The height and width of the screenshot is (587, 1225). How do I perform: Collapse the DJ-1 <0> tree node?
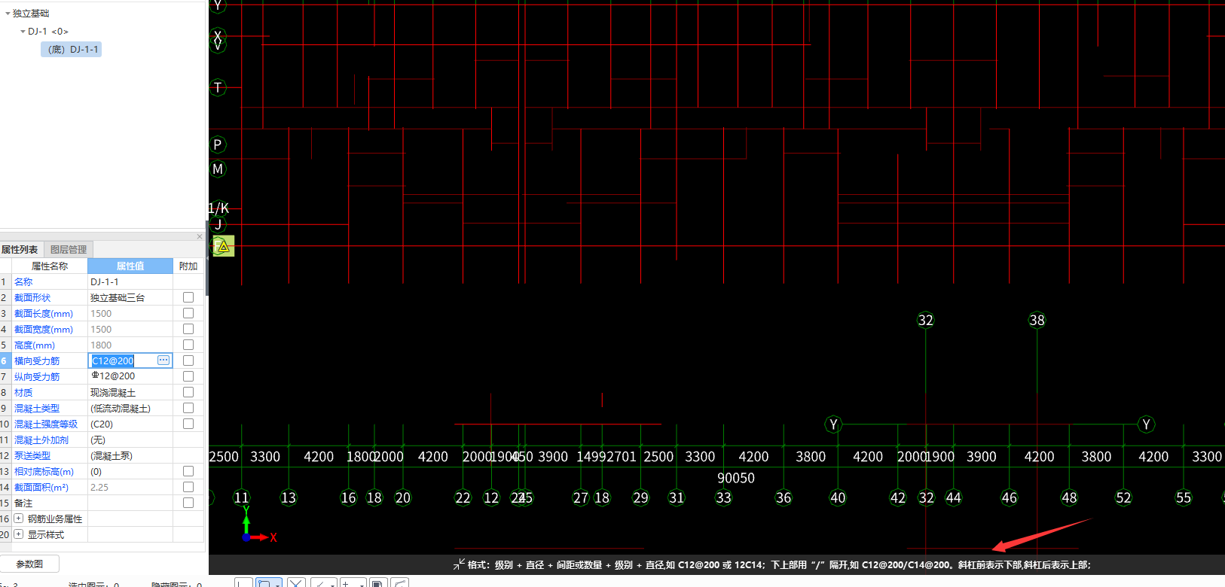click(23, 32)
